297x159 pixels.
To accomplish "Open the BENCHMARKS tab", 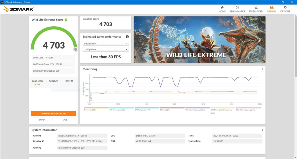I will pos(237,9).
